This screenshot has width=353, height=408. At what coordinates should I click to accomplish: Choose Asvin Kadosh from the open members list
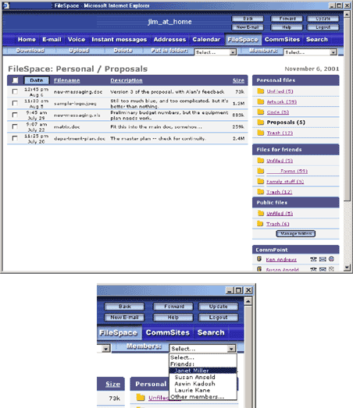(203, 384)
